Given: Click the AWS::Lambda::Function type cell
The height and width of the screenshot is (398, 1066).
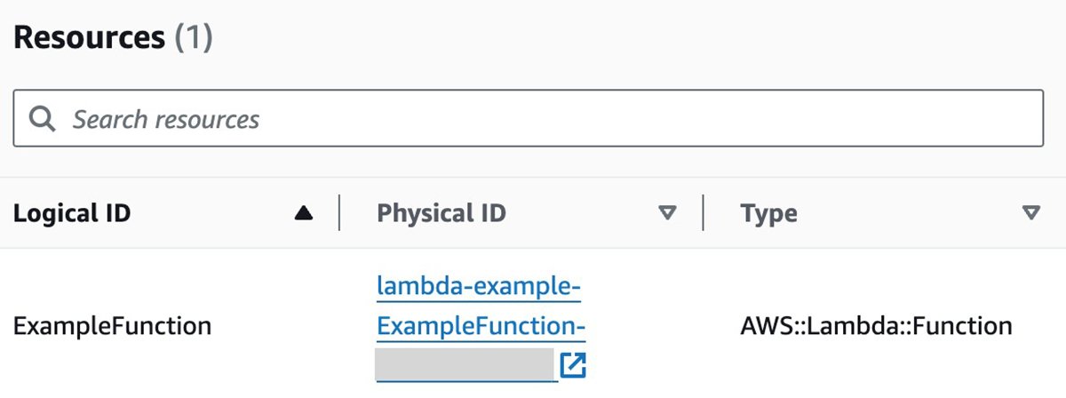Looking at the screenshot, I should (x=876, y=326).
